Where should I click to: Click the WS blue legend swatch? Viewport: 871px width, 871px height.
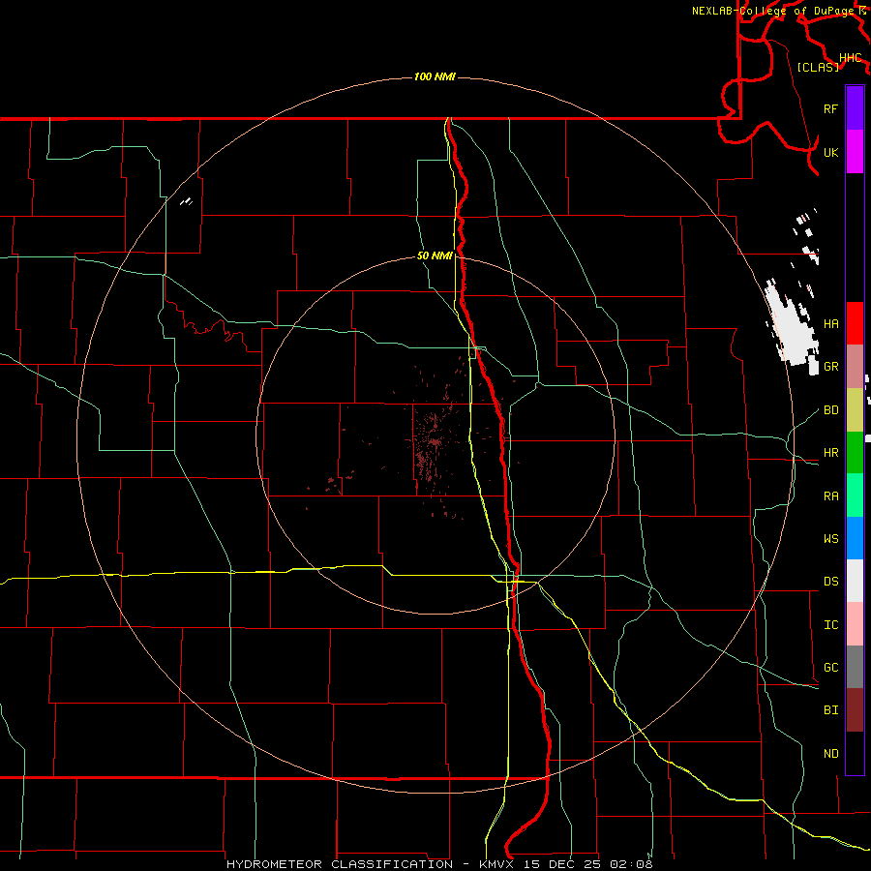pos(855,538)
